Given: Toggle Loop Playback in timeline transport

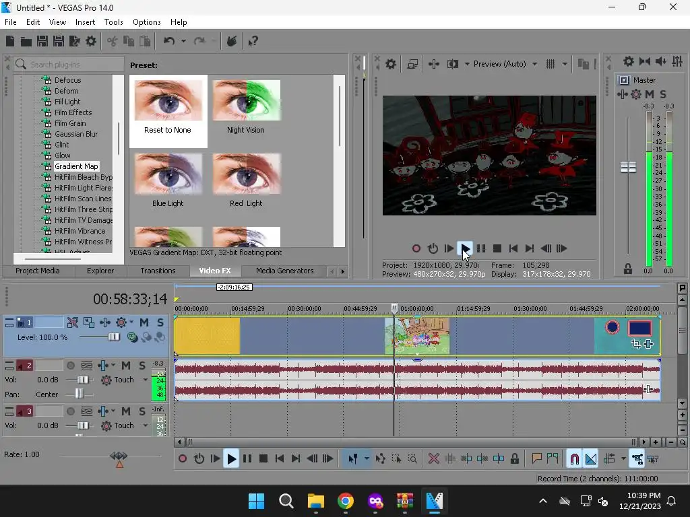Looking at the screenshot, I should [x=199, y=459].
